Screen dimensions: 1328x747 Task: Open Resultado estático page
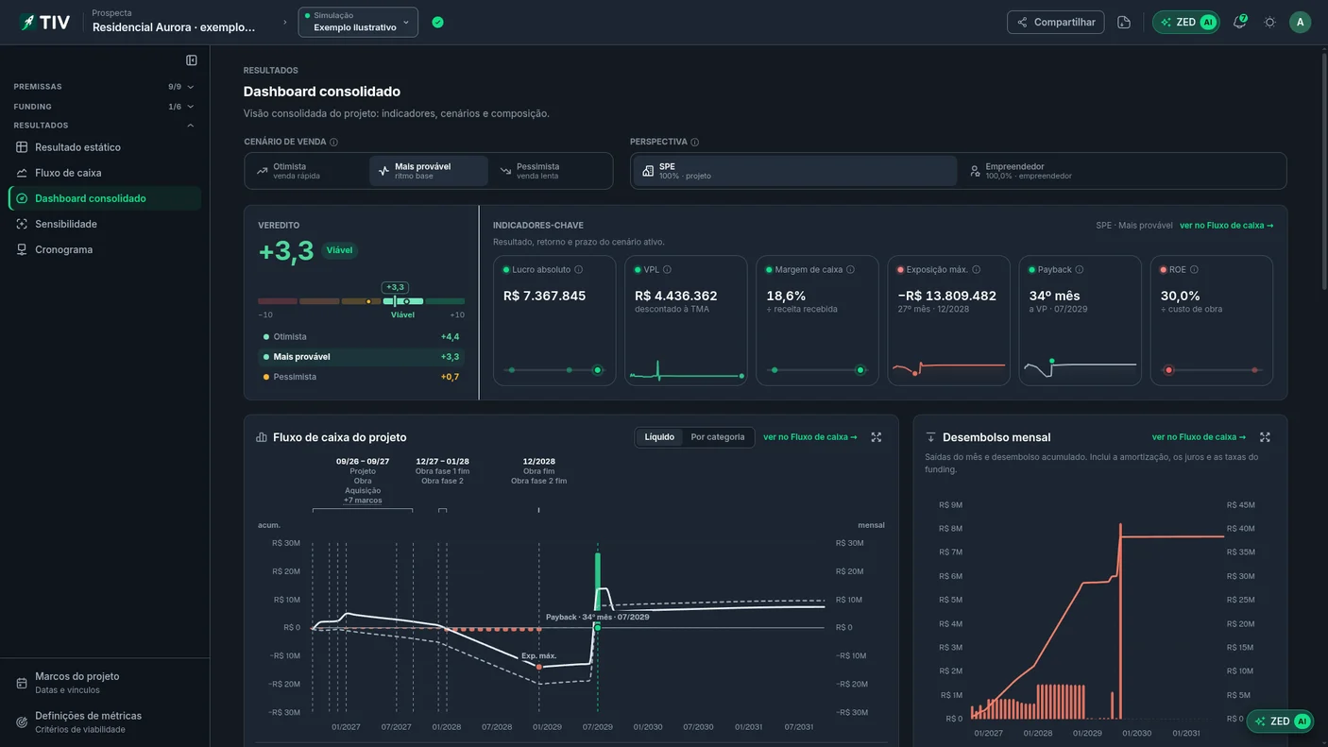point(105,147)
